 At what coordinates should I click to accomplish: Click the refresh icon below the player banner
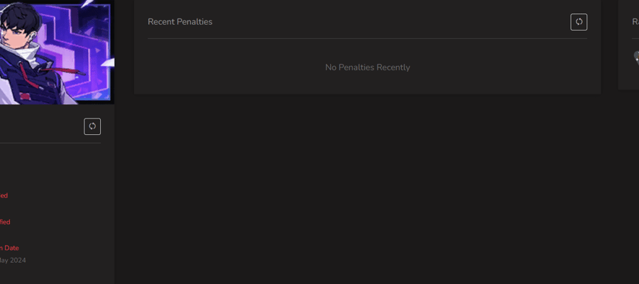click(x=92, y=126)
